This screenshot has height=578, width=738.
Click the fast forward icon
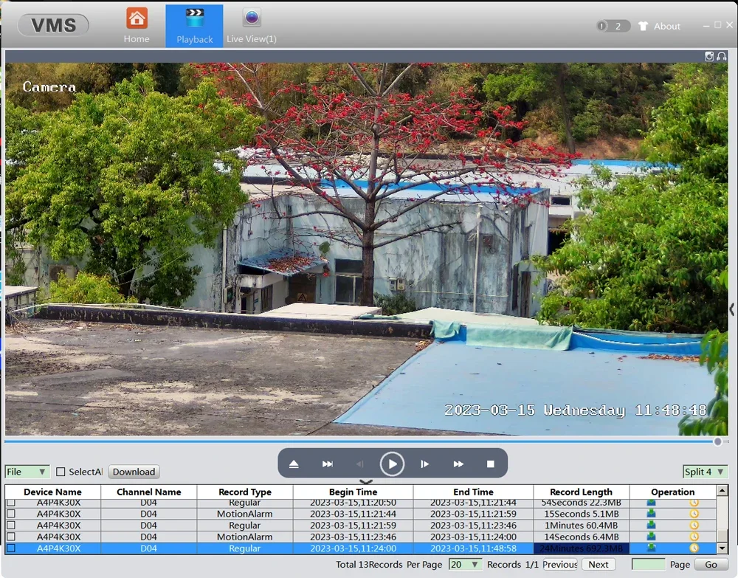[x=458, y=464]
